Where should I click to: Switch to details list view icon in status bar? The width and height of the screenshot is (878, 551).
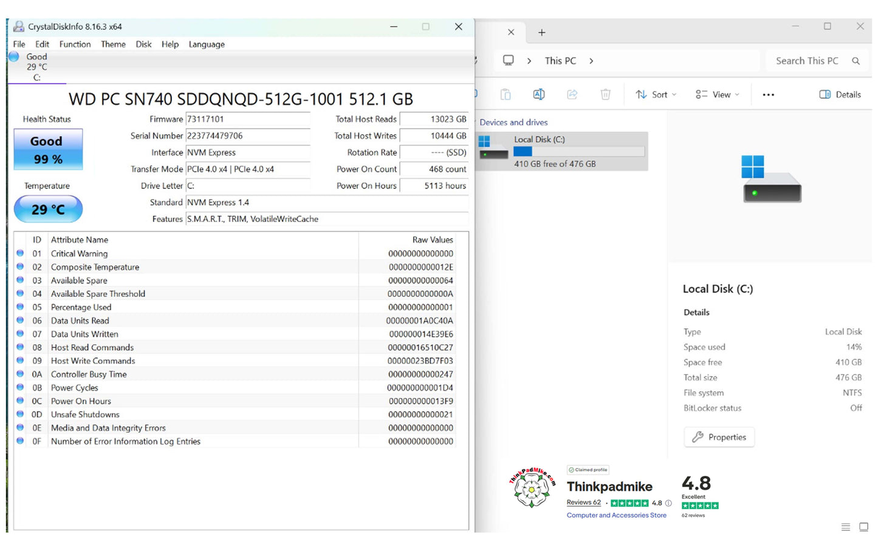pos(846,527)
